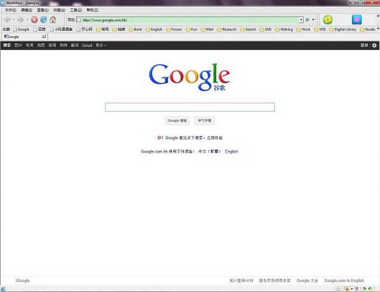Open Gmail link in Google bar
Screen dimensions: 380x292
(x=87, y=46)
